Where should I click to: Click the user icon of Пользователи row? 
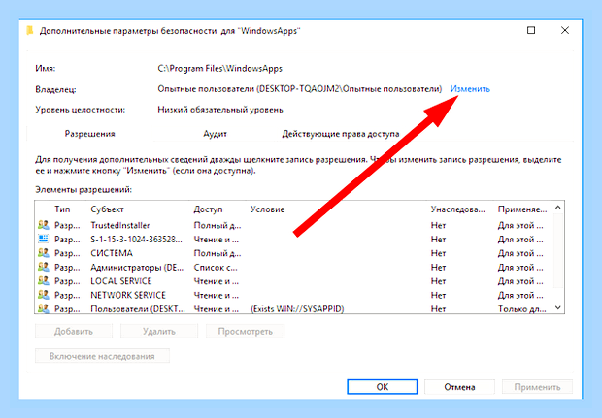[44, 308]
